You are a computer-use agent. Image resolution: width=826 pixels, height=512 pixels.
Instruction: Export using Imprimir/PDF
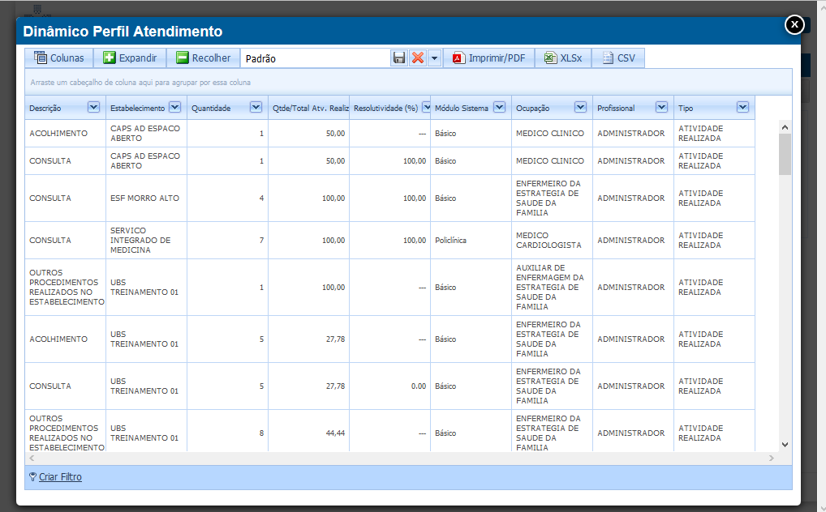489,58
